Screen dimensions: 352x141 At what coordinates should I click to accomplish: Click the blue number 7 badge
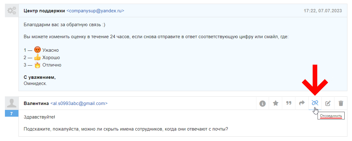tap(12, 114)
